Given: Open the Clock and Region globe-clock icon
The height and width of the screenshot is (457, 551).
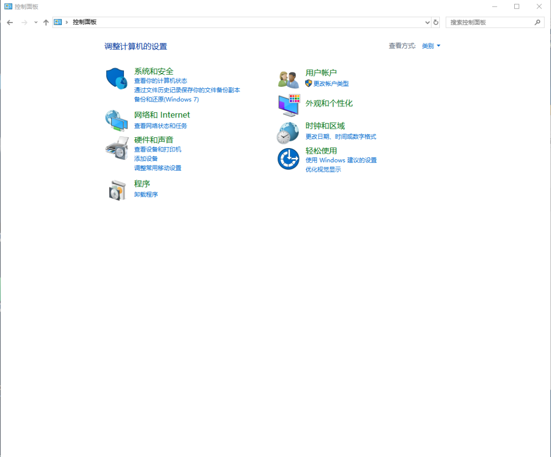Looking at the screenshot, I should [x=288, y=133].
